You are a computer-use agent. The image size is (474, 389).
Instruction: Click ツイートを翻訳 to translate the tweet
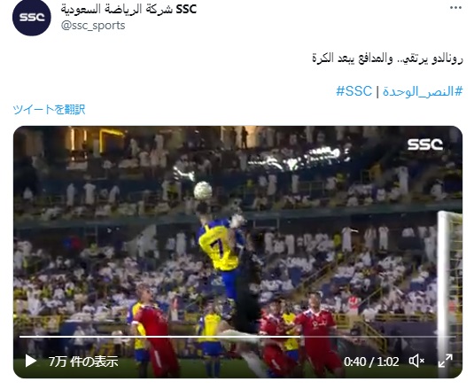[49, 109]
